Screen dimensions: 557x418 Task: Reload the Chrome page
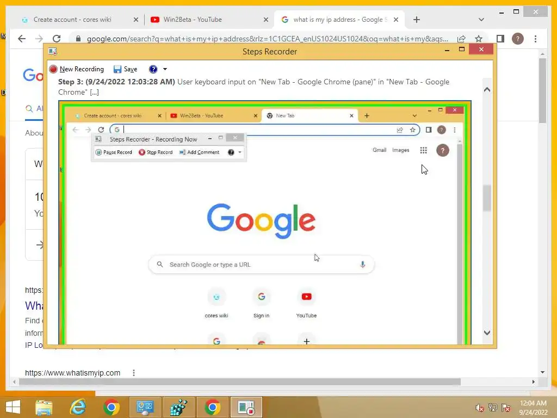57,39
